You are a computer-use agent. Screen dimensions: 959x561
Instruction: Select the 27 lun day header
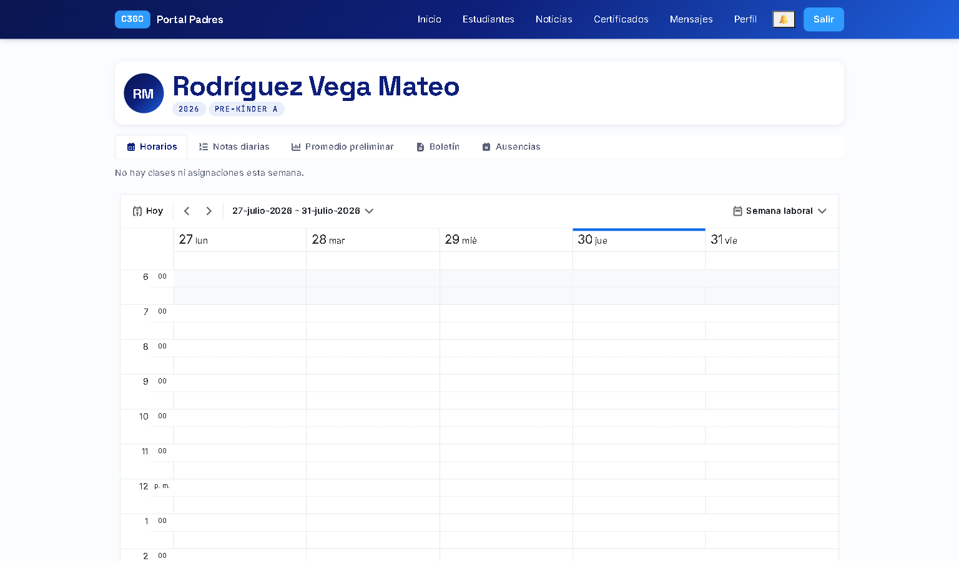(x=240, y=240)
